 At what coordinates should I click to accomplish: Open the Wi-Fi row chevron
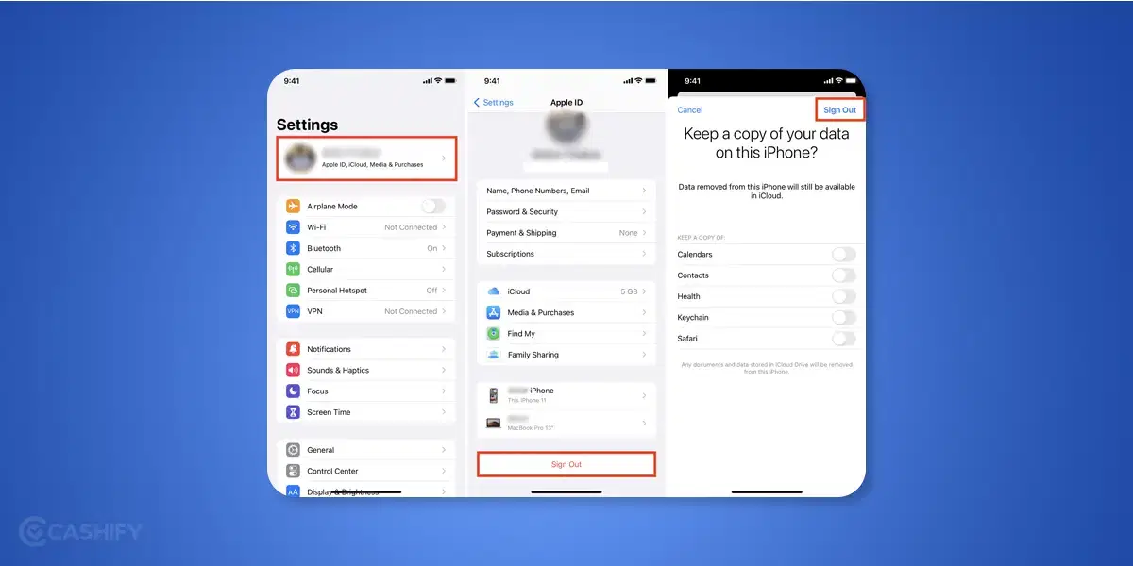click(444, 227)
